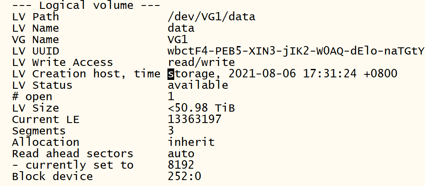Screen dimensions: 425x186
Task: Click the 'Read ahead sectors' label
Action: coord(73,154)
